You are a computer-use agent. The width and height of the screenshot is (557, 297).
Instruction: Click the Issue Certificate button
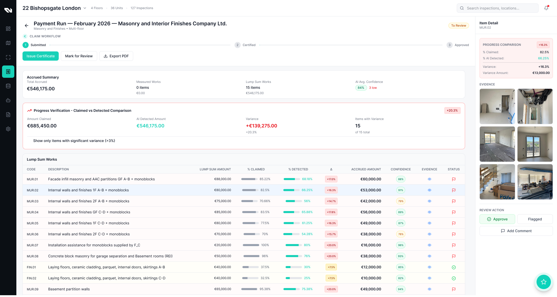click(x=40, y=56)
